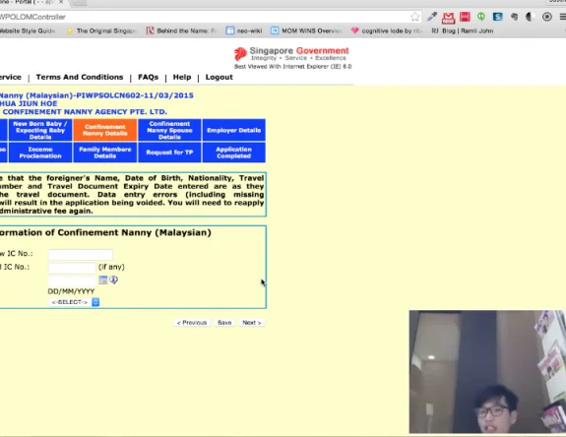Select Confinement Nanny Details tab
The width and height of the screenshot is (566, 437).
[x=105, y=130]
